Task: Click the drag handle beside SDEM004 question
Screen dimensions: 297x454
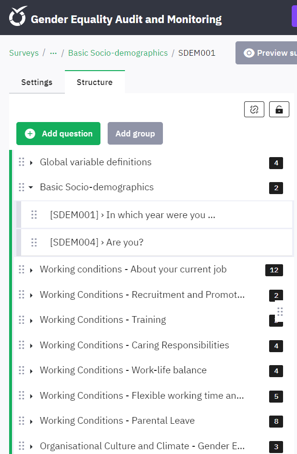Action: [34, 243]
